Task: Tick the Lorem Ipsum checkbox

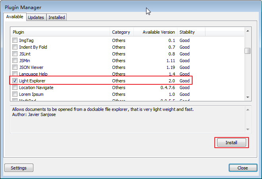Action: pyautogui.click(x=15, y=94)
